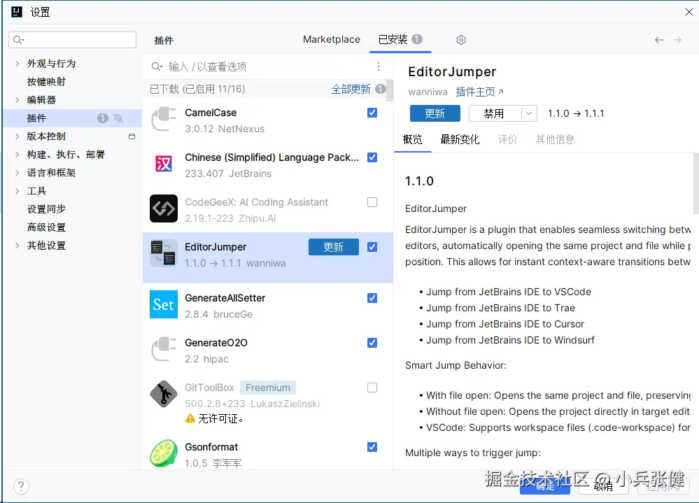699x503 pixels.
Task: Click the CamelCase plugin icon
Action: pos(164,120)
